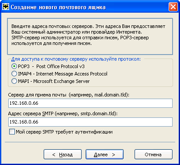Close the mailbox creation dialog
This screenshot has width=180, height=165.
pyautogui.click(x=173, y=7)
